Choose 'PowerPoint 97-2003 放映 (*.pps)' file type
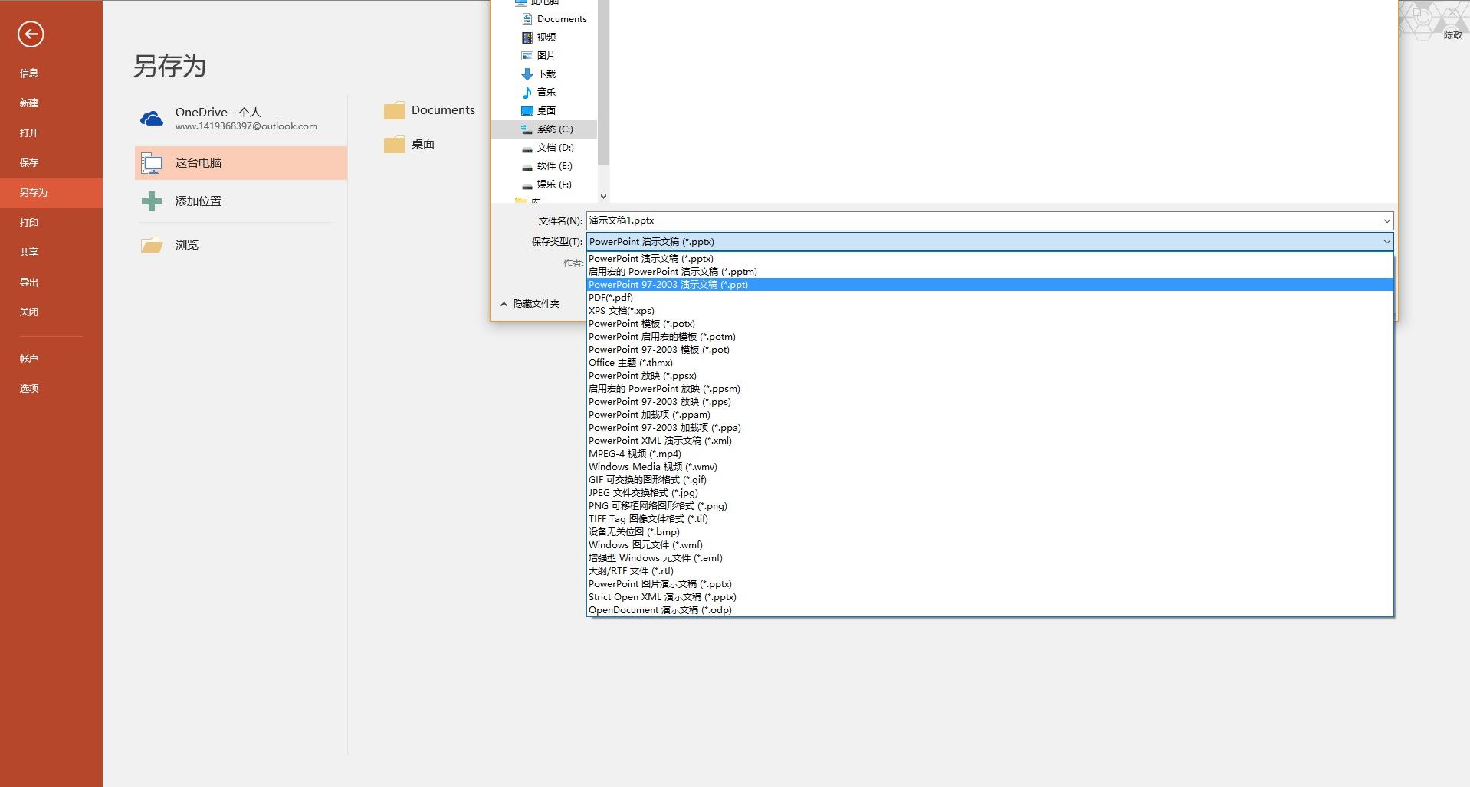The image size is (1470, 787). point(989,402)
